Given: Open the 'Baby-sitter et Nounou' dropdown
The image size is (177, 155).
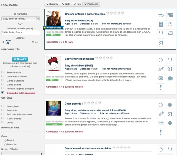Looking at the screenshot, I should pyautogui.click(x=20, y=19).
